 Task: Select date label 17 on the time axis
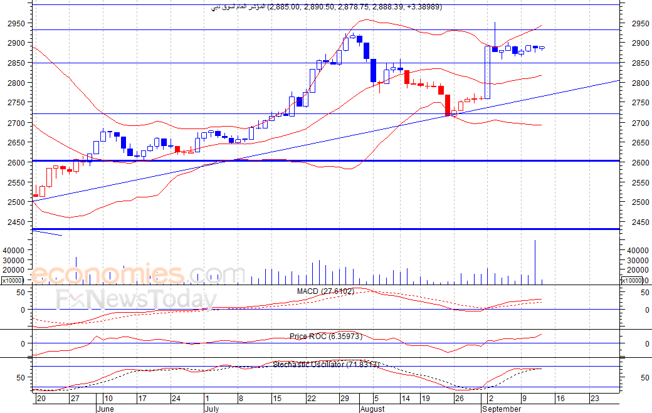pyautogui.click(x=142, y=399)
